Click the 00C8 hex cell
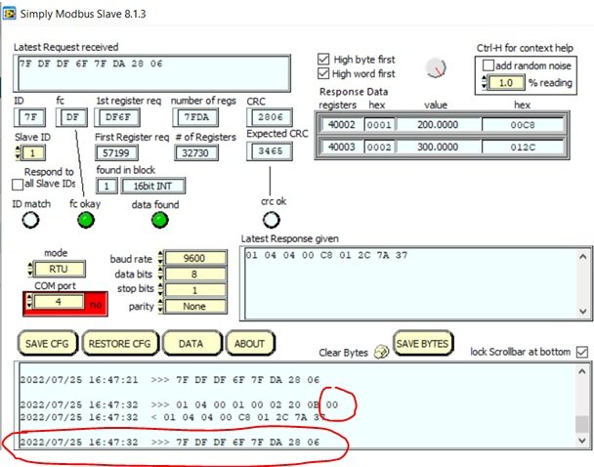Viewport: 594px width, 467px height. click(x=523, y=125)
